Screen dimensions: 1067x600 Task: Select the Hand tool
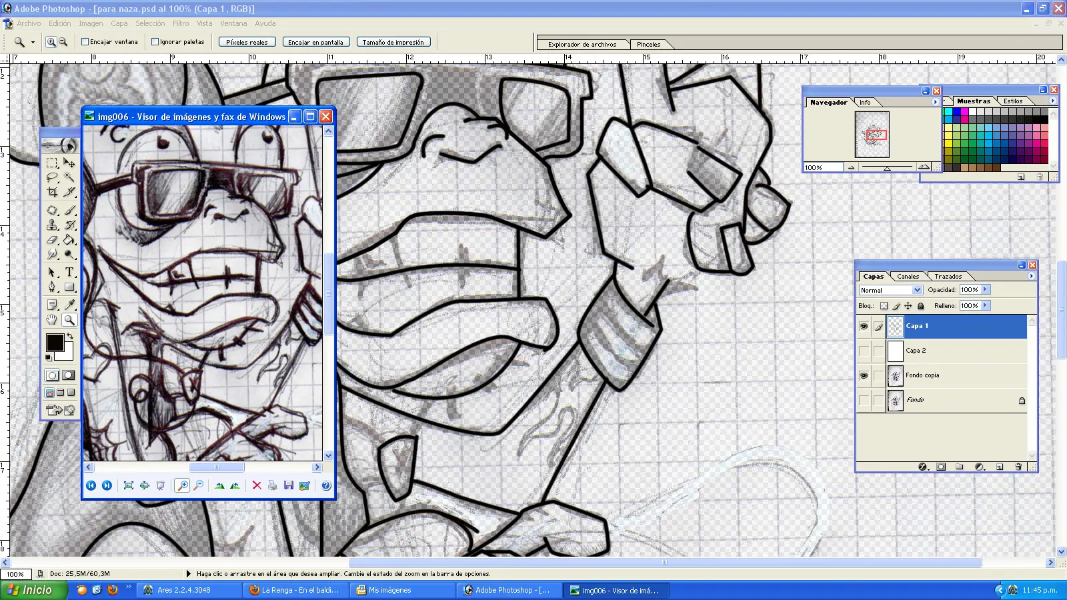(x=52, y=319)
